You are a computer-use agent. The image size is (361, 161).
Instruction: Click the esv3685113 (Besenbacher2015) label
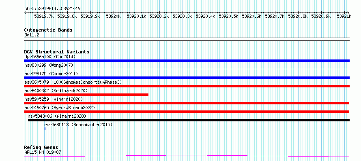(x=78, y=125)
